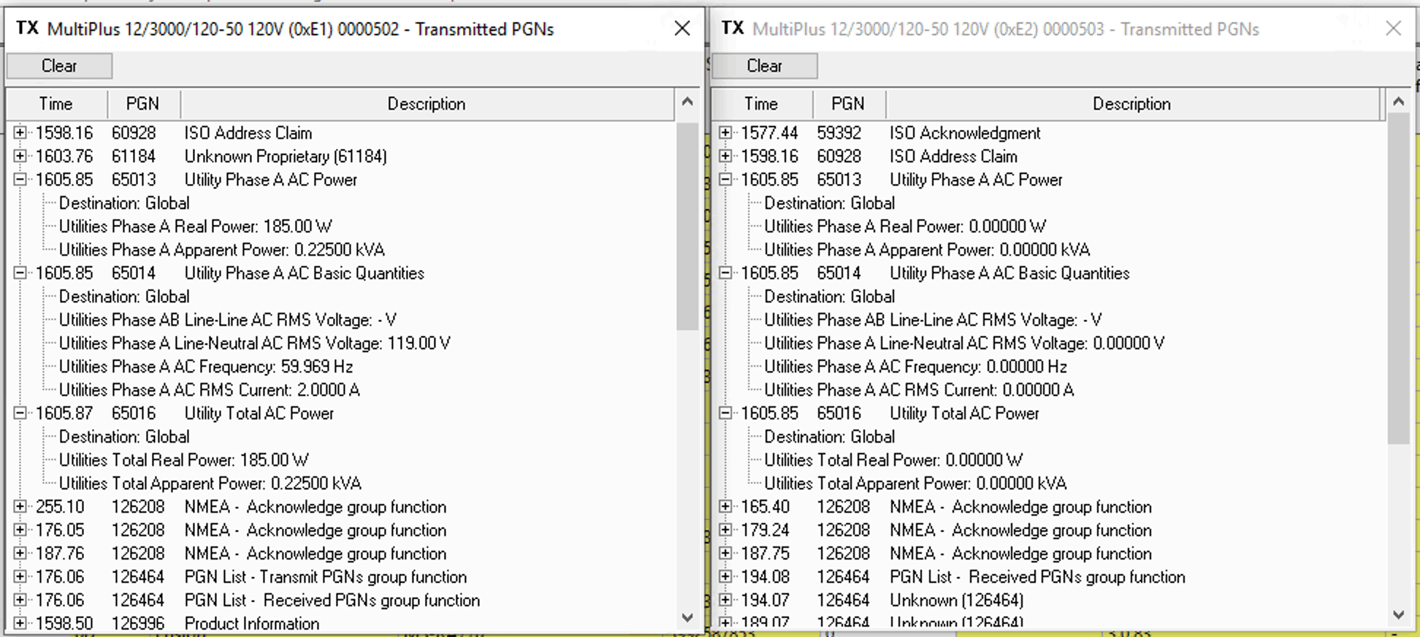
Task: Select 'Destination: Global' under 65013 in 0xE1 window
Action: click(x=124, y=203)
